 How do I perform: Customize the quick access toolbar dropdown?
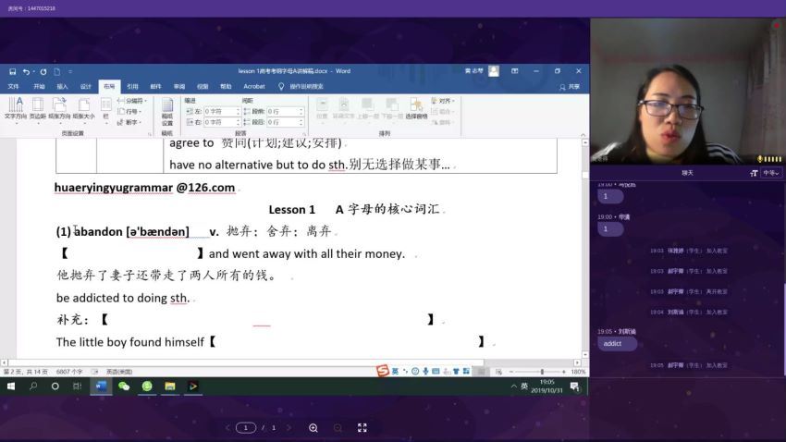(x=70, y=71)
